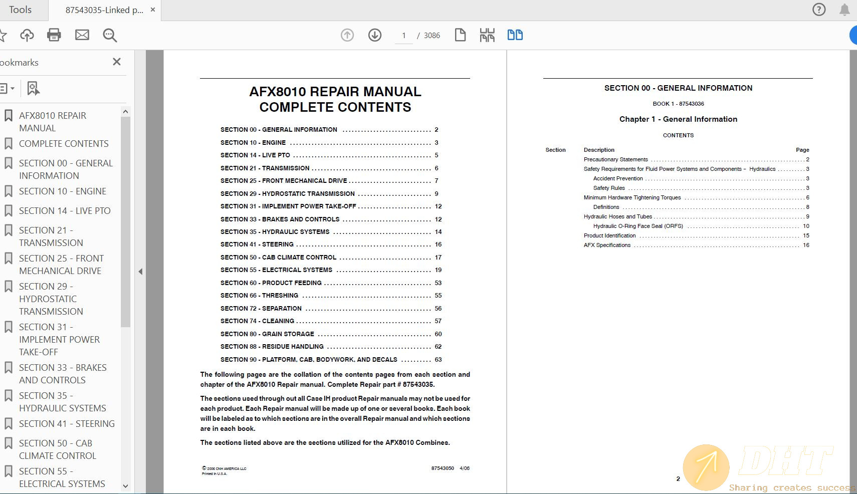Screen dimensions: 857x494
Task: Open bookmark SECTION 50 - CAB CLIMATE CONTROL
Action: pyautogui.click(x=58, y=449)
